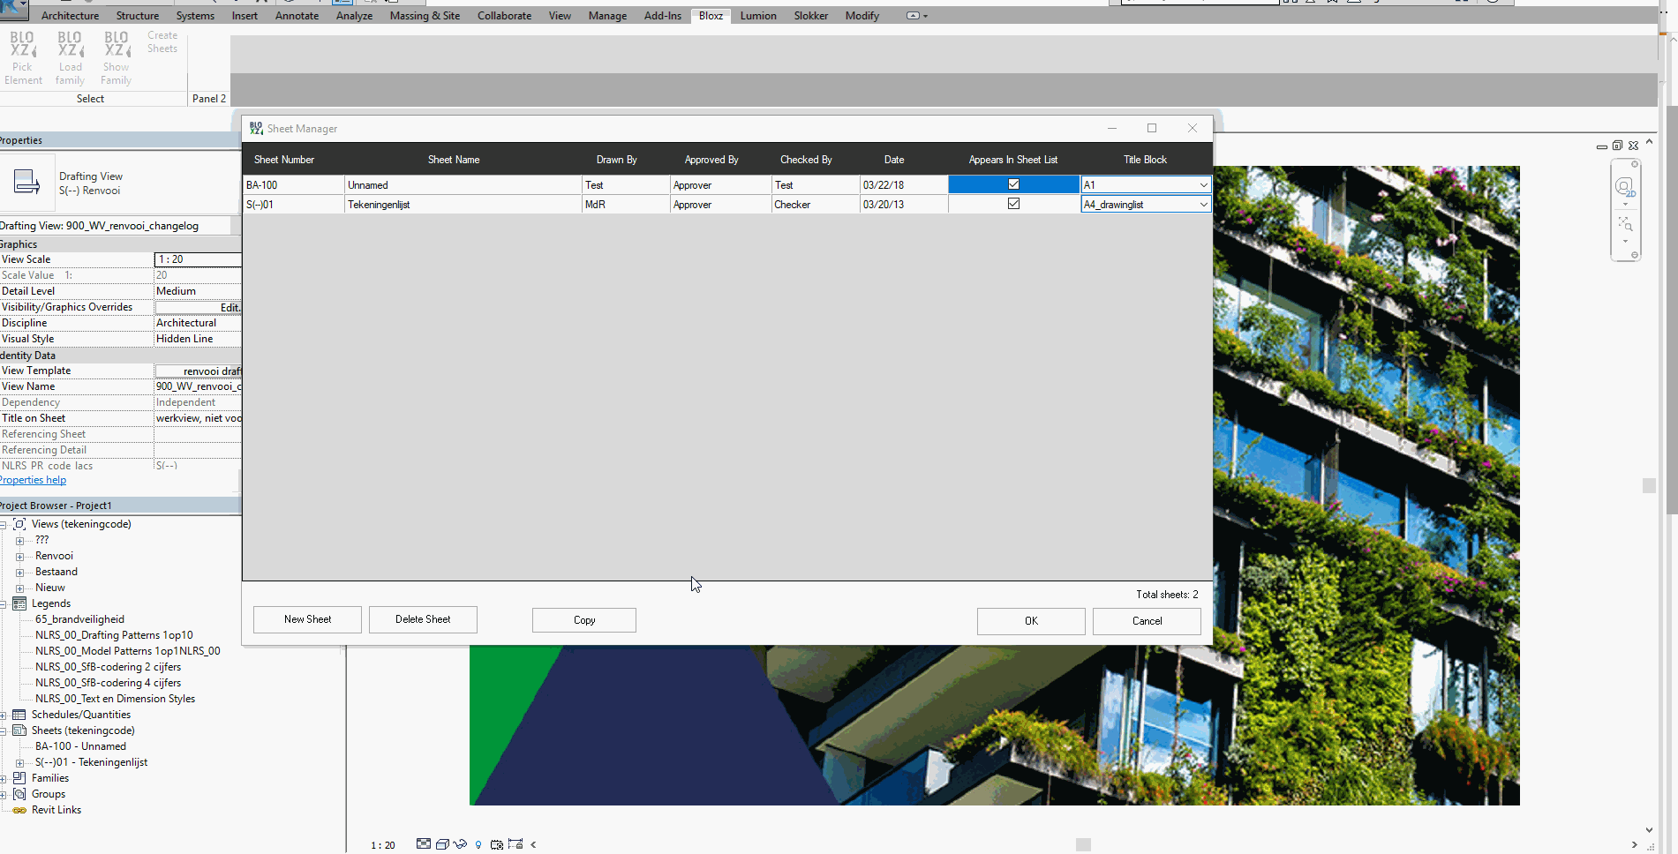This screenshot has height=854, width=1678.
Task: Open the Lumion ribbon tab
Action: 758,16
